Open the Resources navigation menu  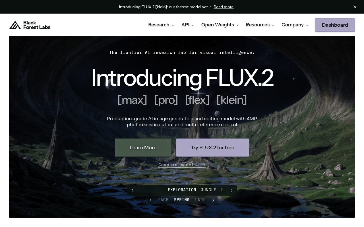pos(260,25)
